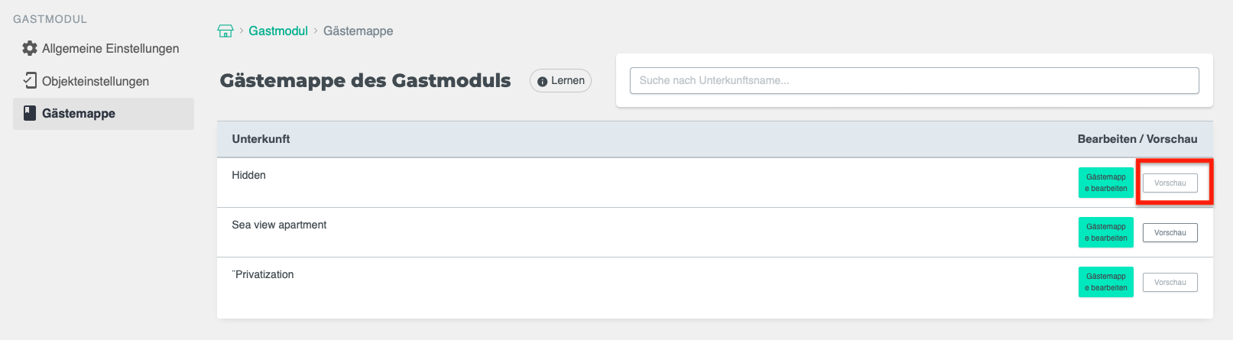Viewport: 1233px width, 340px height.
Task: Open Vorschau for the Hidden accommodation
Action: [1170, 183]
